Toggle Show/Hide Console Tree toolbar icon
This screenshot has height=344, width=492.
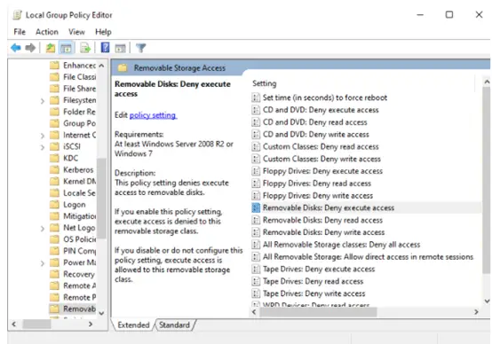(66, 48)
